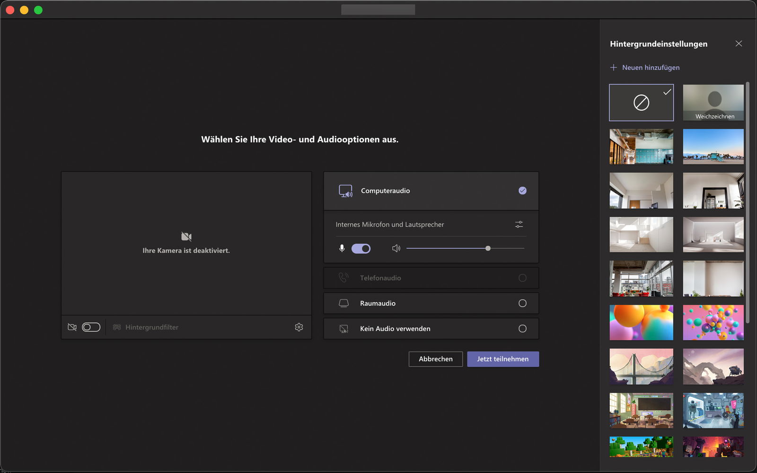Click the microphone icon

pos(342,248)
